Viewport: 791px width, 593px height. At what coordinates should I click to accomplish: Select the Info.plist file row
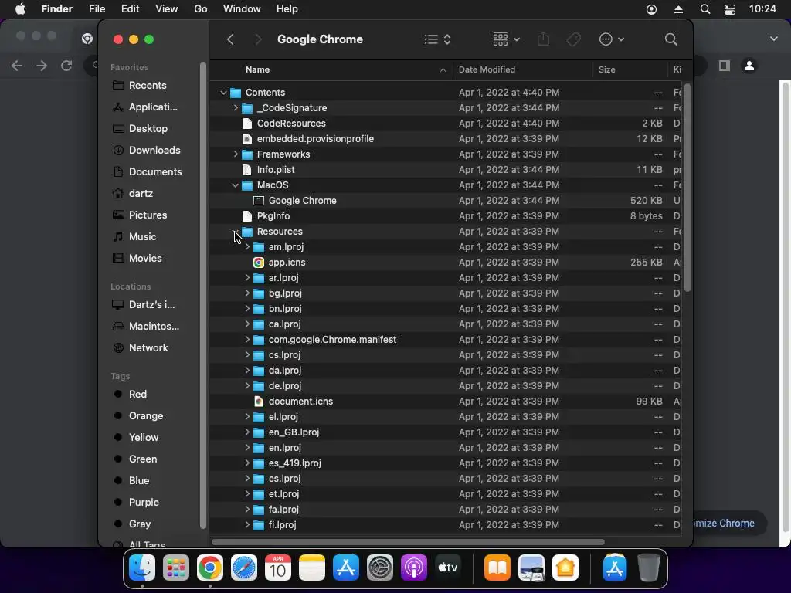[x=446, y=170]
